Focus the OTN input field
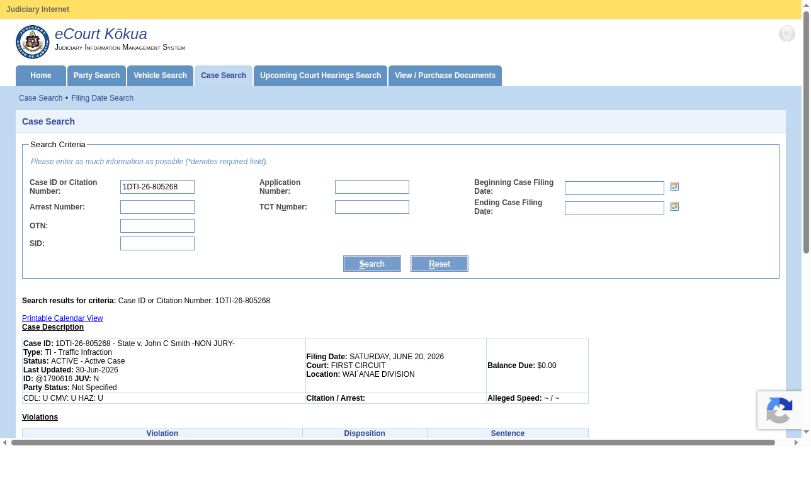Screen dimensions: 811x480 coord(157,226)
